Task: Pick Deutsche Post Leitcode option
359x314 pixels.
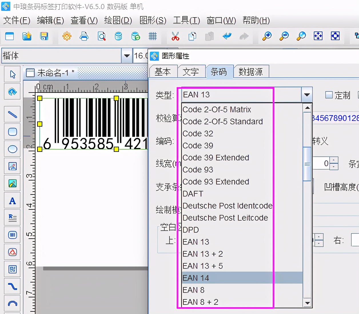Action: click(225, 218)
